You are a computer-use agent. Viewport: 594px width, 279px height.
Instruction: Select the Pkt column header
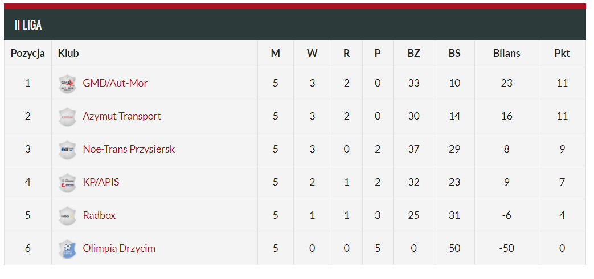[x=562, y=54]
